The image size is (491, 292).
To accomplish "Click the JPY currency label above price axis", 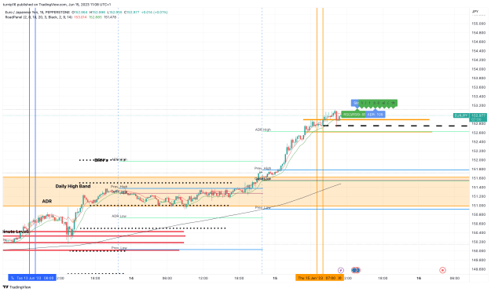I will click(x=475, y=12).
